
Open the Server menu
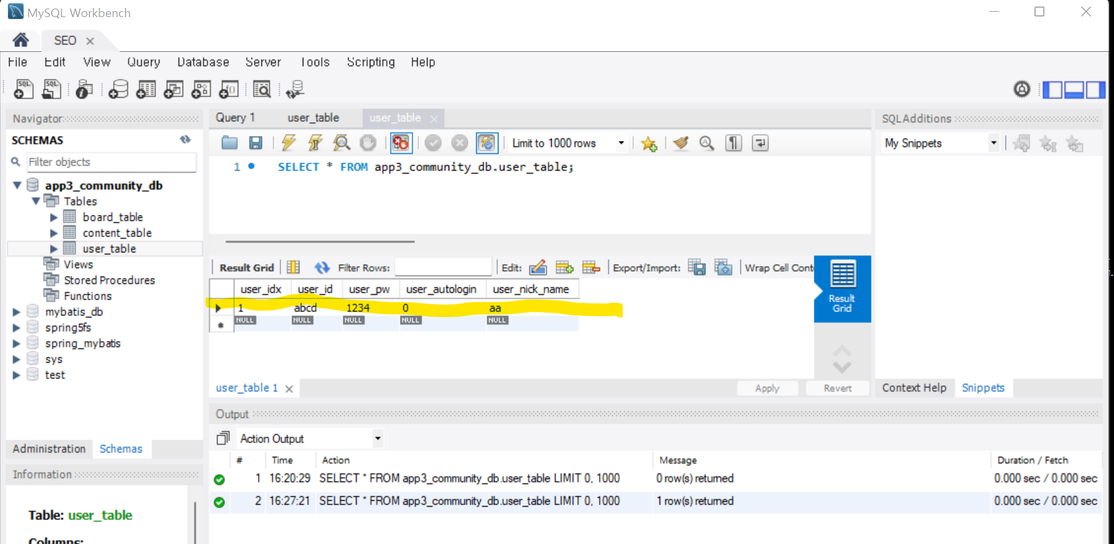click(263, 62)
